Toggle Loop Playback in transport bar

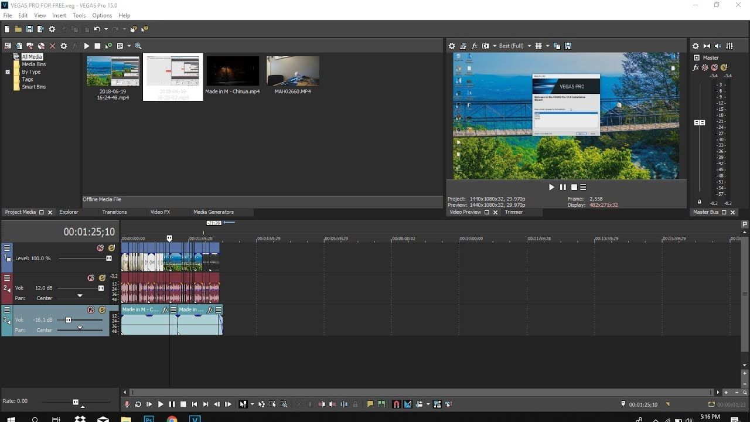tap(138, 404)
